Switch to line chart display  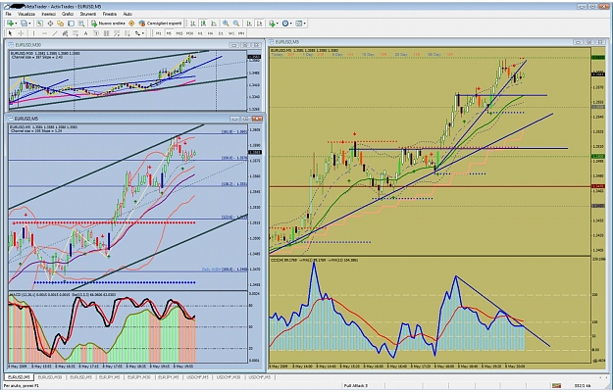214,24
